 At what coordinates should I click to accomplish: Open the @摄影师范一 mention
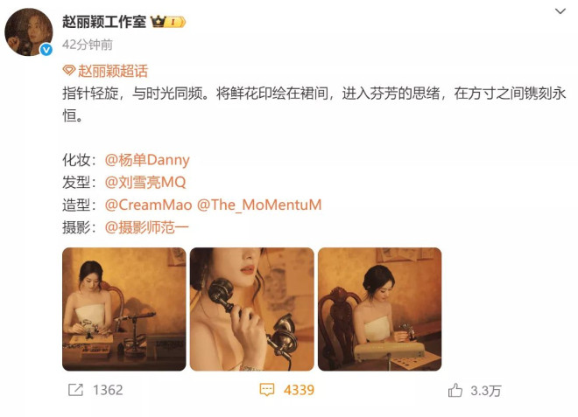147,227
